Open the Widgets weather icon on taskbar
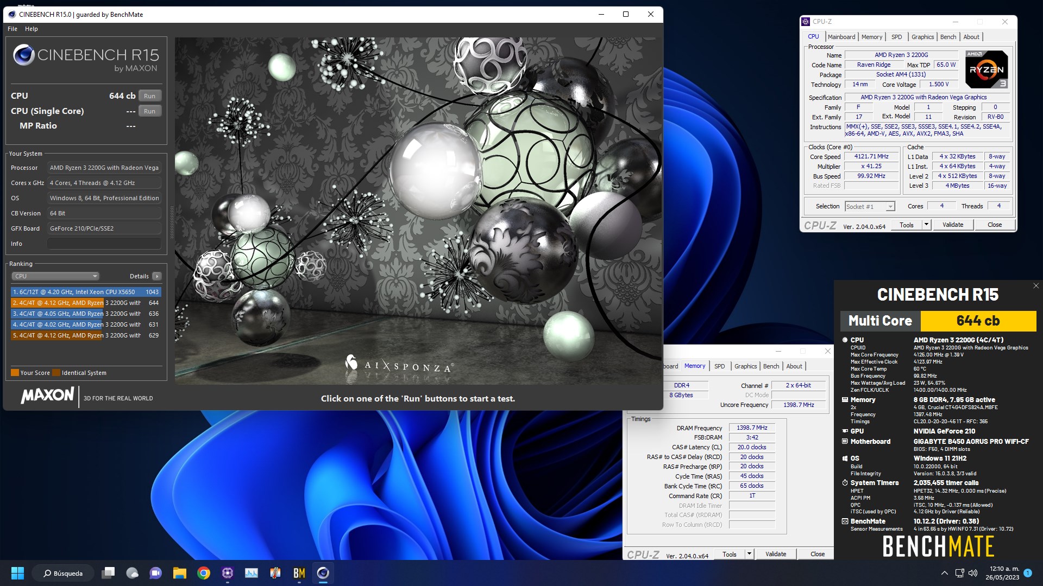Image resolution: width=1043 pixels, height=586 pixels. tap(132, 573)
